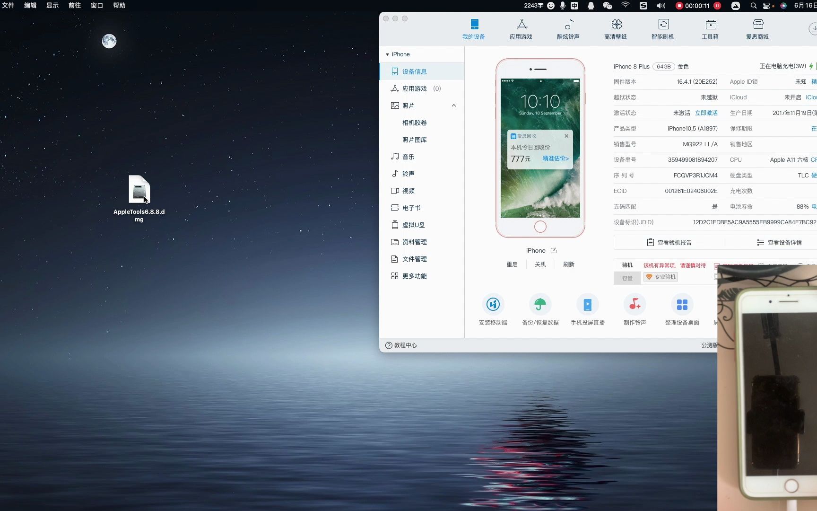Open the 酷炫铃声 tab

568,29
